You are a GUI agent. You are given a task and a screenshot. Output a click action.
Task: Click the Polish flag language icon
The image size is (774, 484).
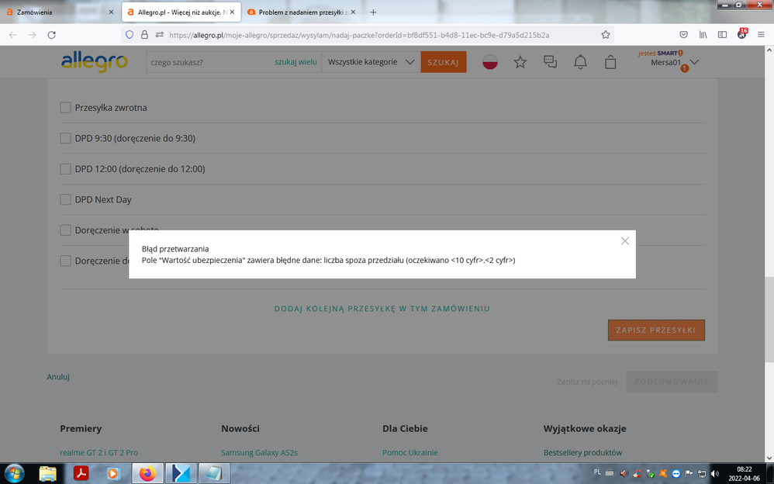pyautogui.click(x=490, y=62)
